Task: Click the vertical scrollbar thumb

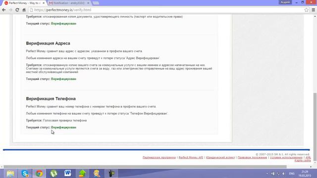Action: pyautogui.click(x=315, y=127)
